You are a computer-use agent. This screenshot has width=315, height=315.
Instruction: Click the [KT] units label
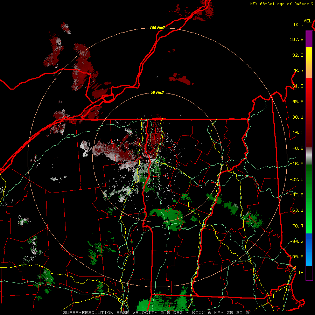pos(299,24)
